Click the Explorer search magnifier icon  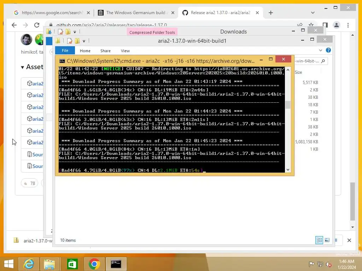[323, 61]
